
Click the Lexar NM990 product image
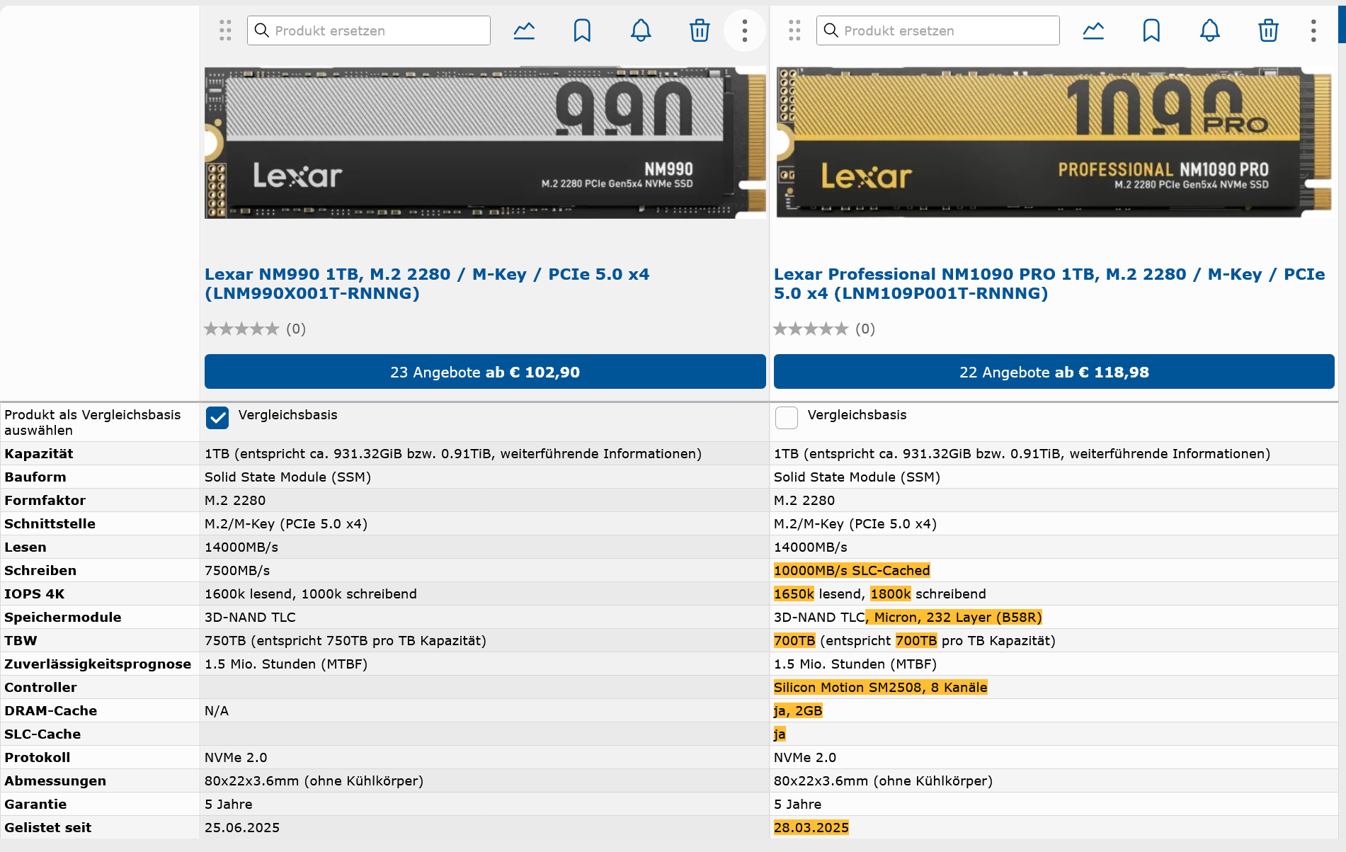485,142
